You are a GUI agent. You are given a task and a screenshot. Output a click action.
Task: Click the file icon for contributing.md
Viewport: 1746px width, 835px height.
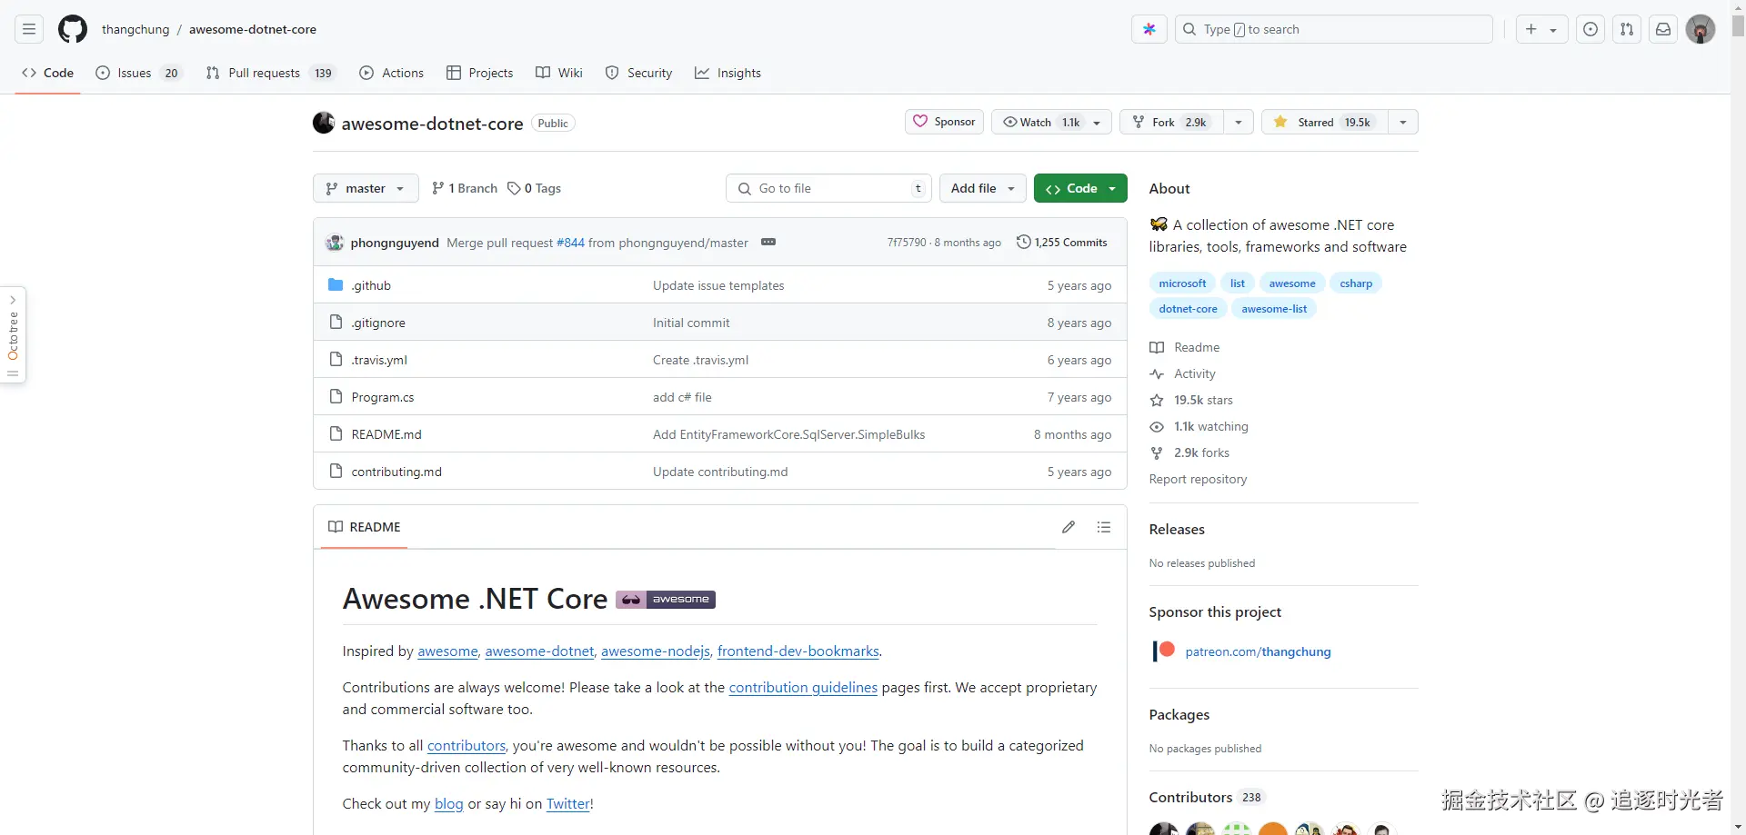tap(336, 472)
